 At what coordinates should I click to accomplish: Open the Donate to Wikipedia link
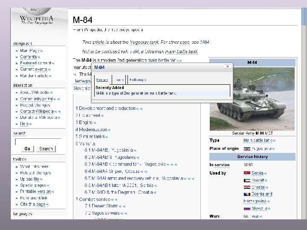pos(38,118)
